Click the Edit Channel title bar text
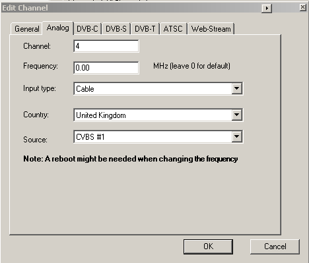Image resolution: width=309 pixels, height=263 pixels. (25, 8)
